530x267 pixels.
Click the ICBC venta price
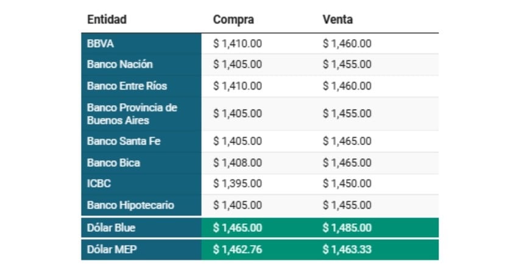tap(347, 184)
